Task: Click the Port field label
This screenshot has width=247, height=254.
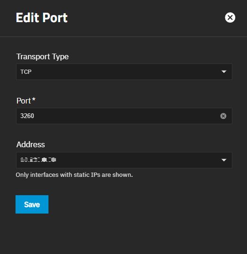Action: (24, 101)
